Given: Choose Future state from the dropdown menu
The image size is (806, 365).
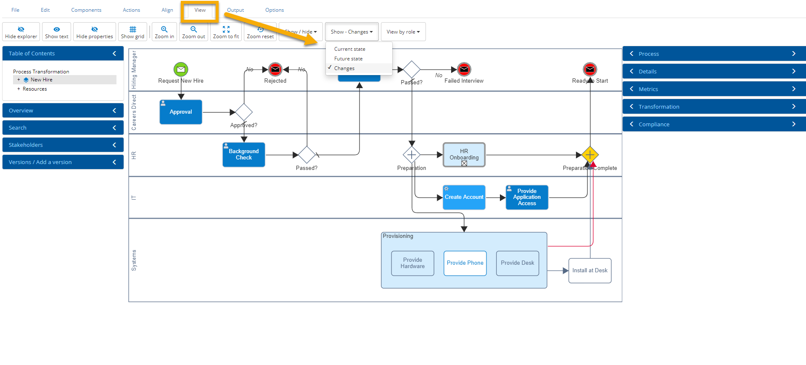Looking at the screenshot, I should coord(348,59).
